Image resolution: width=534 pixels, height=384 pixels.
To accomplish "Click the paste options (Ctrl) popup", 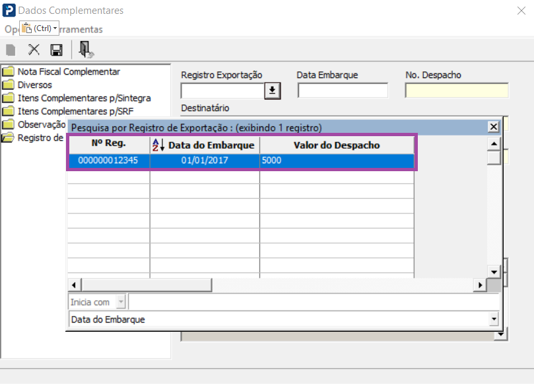I will point(39,28).
